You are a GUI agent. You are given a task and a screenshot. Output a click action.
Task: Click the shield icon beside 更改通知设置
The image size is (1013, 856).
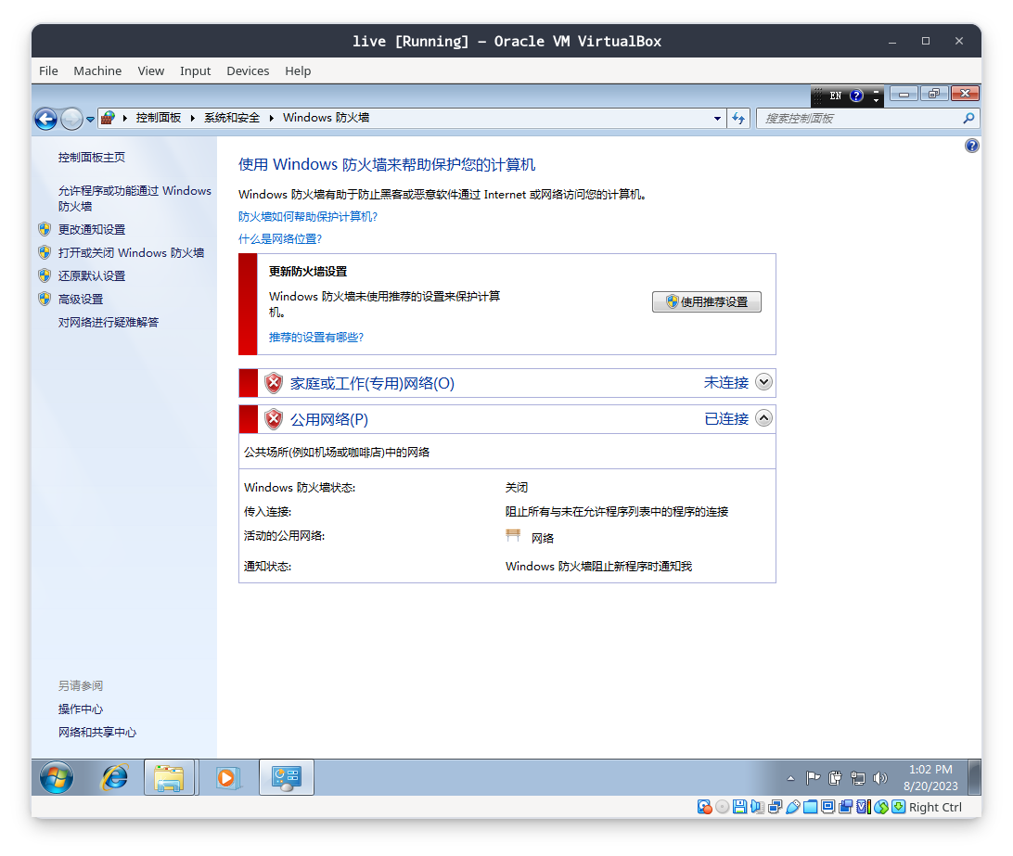[45, 229]
